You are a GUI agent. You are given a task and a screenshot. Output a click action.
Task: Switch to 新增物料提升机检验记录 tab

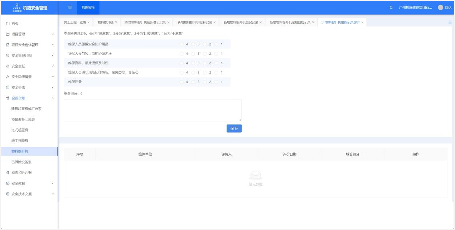click(x=194, y=22)
